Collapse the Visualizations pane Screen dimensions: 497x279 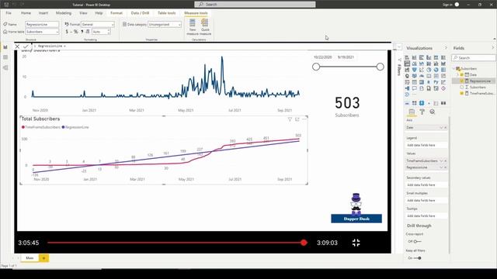tap(446, 48)
